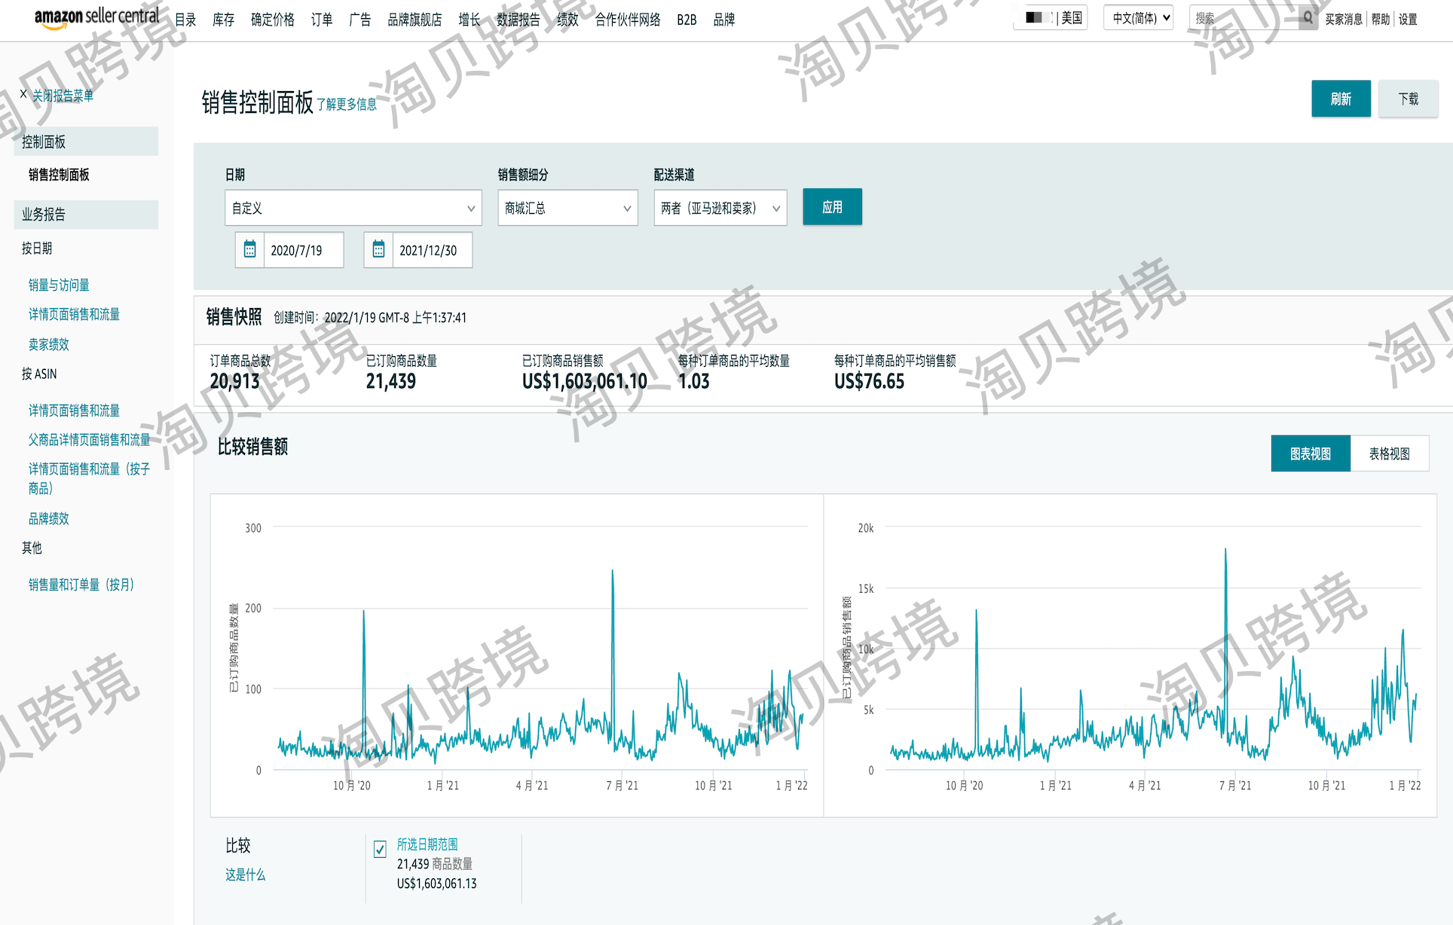Switch to chart view
The height and width of the screenshot is (925, 1453).
tap(1310, 453)
